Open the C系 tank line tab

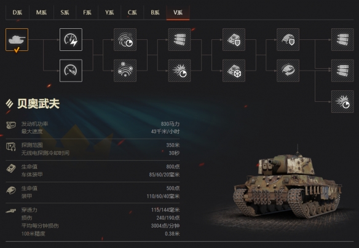[x=132, y=13]
